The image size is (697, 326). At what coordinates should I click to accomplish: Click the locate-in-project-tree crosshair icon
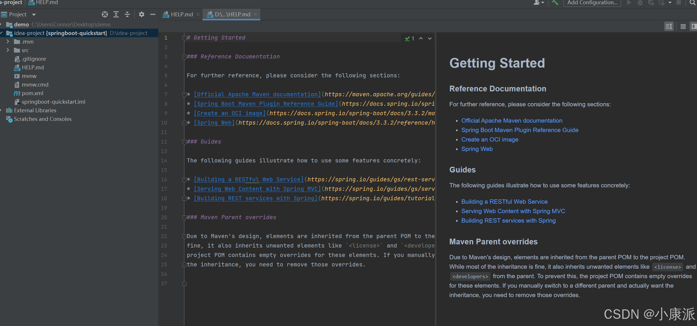[105, 14]
